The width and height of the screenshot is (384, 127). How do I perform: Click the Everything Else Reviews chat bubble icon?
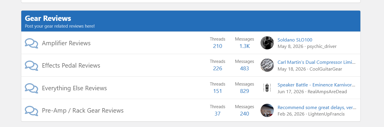point(32,88)
